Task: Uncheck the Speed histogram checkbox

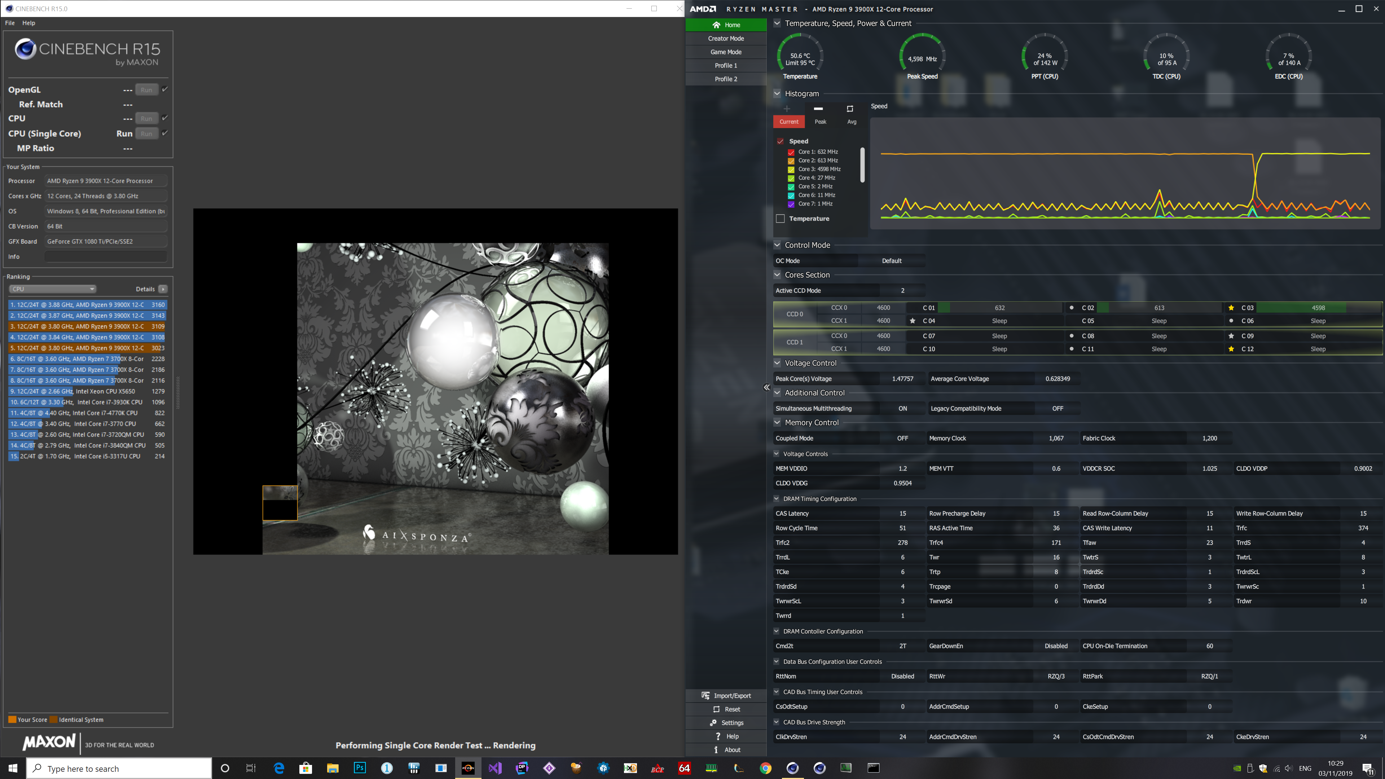Action: [x=780, y=141]
